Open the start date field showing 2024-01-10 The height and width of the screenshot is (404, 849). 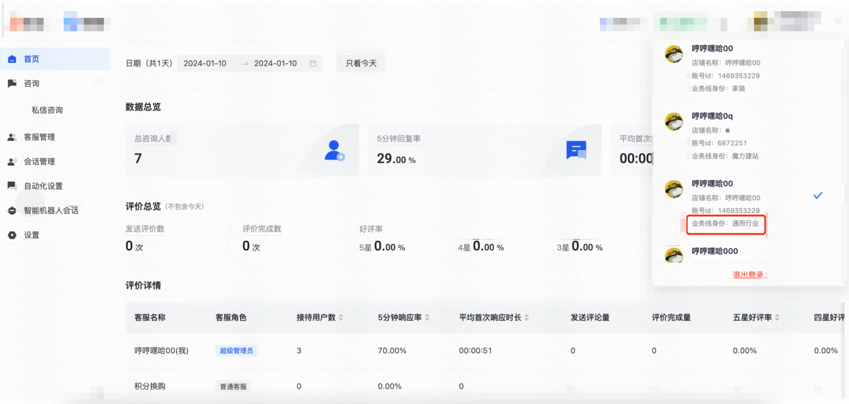tap(206, 63)
